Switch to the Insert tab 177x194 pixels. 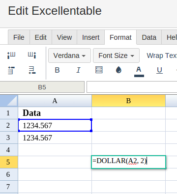click(90, 37)
